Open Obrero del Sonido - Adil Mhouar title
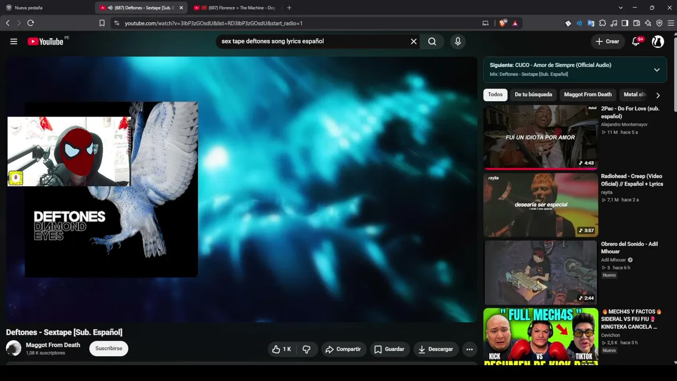Image resolution: width=677 pixels, height=381 pixels. (629, 248)
